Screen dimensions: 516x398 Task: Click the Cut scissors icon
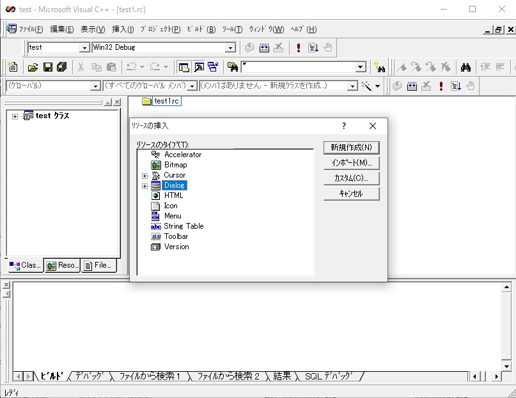pos(81,68)
